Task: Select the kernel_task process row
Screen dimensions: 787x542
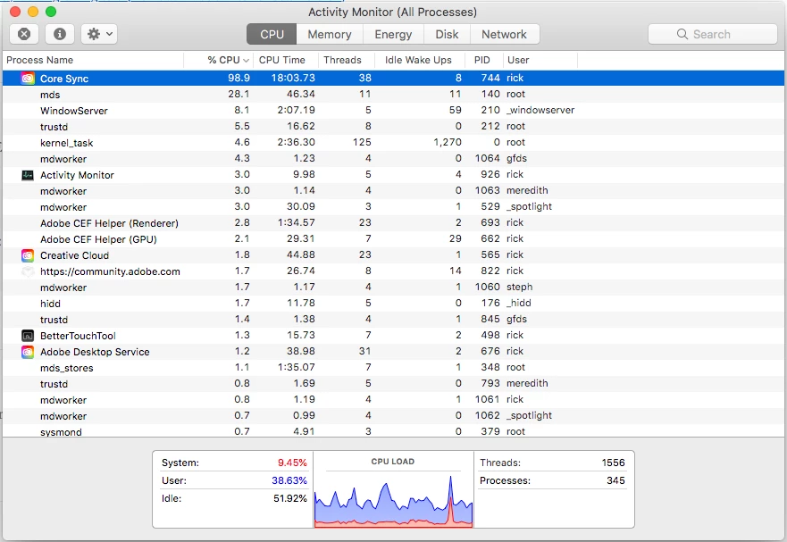Action: pyautogui.click(x=393, y=142)
